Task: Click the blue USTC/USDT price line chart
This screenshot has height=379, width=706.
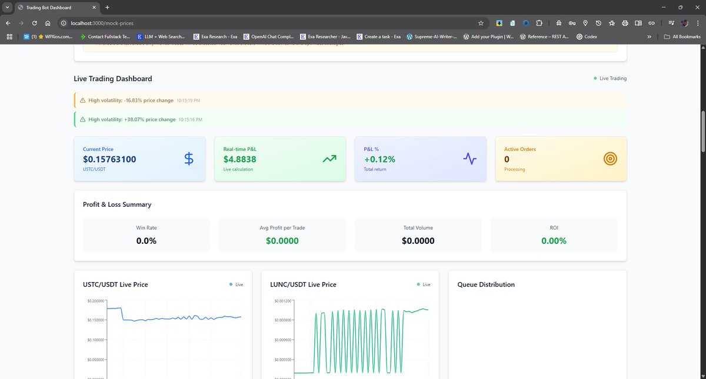Action: coord(174,316)
